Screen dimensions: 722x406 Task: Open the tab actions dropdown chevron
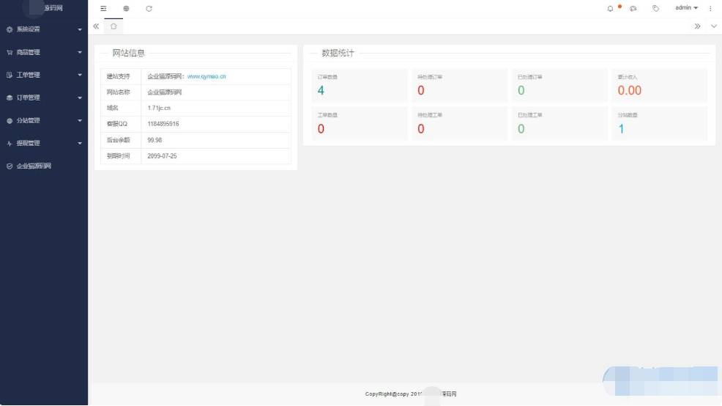714,26
